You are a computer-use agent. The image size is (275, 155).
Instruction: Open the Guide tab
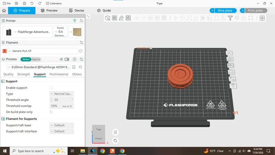click(x=104, y=11)
